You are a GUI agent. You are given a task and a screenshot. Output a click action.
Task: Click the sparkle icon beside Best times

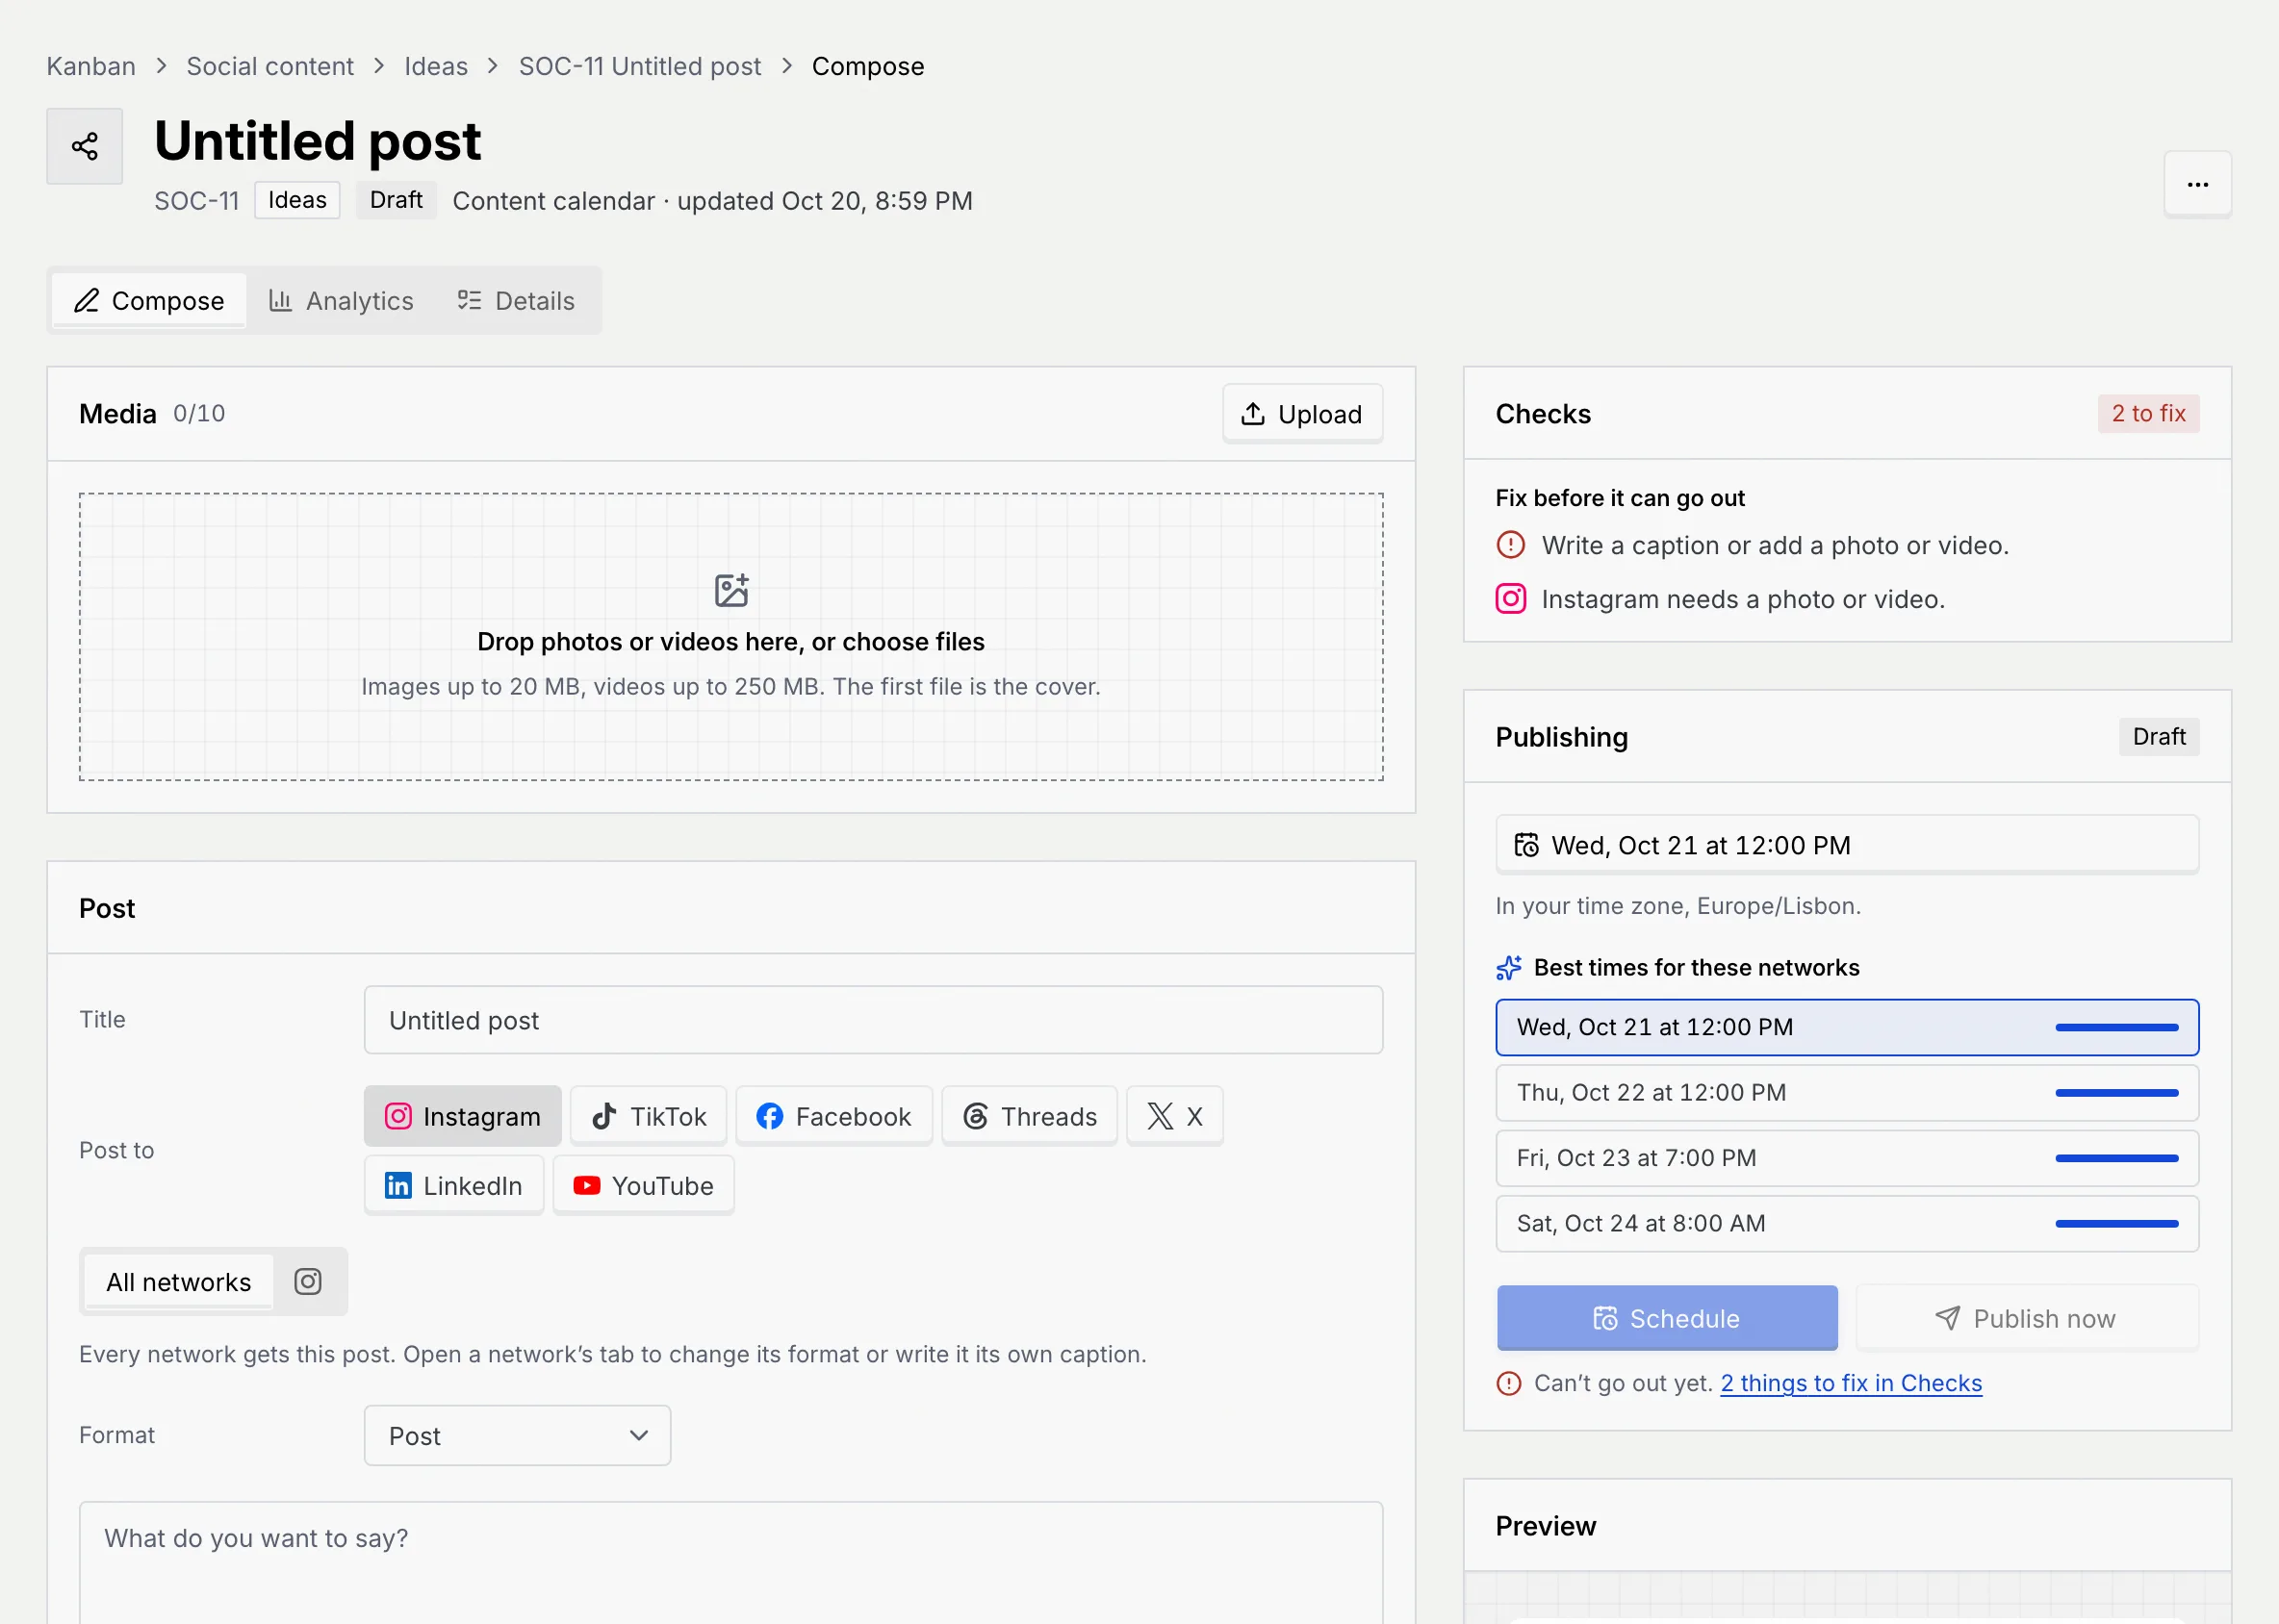[1509, 968]
